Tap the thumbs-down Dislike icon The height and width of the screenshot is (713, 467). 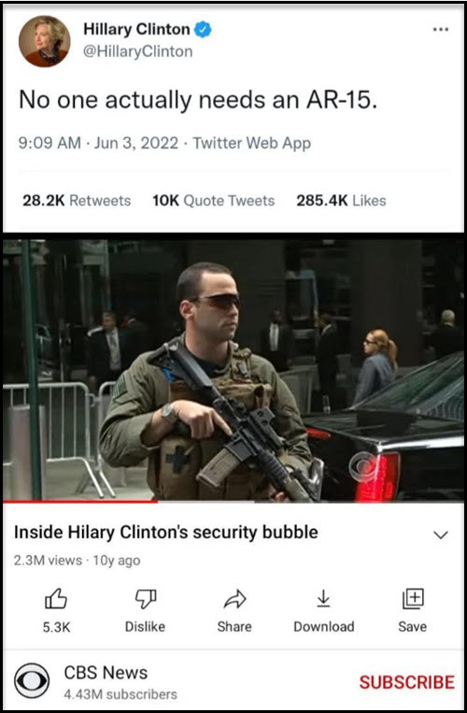click(146, 598)
